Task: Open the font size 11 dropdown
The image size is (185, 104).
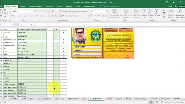Action: point(32,11)
